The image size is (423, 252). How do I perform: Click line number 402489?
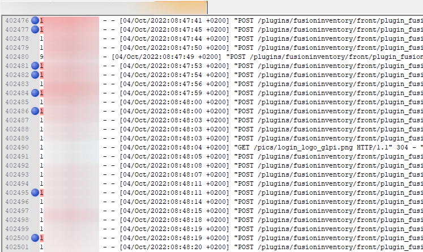point(17,138)
